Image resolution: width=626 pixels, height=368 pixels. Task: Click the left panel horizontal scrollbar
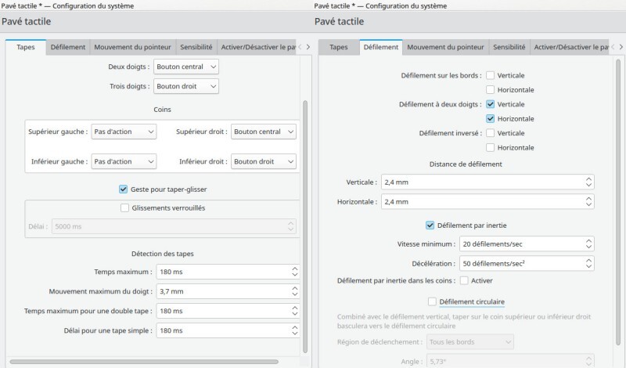pos(149,361)
